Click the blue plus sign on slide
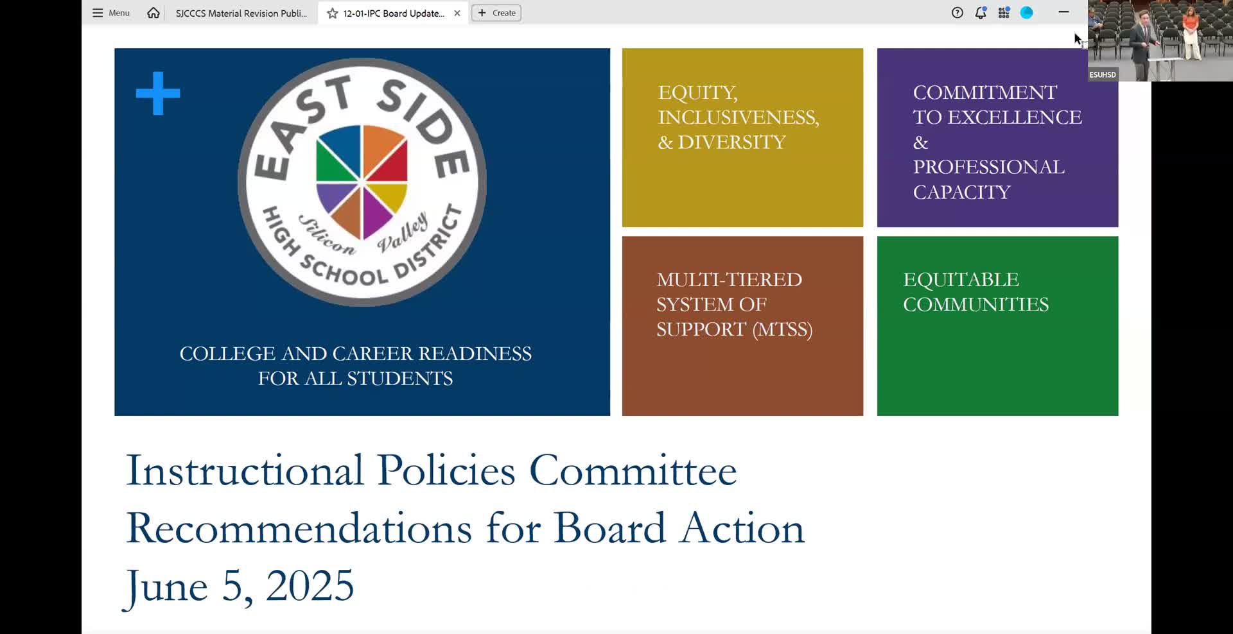This screenshot has height=634, width=1233. tap(158, 94)
